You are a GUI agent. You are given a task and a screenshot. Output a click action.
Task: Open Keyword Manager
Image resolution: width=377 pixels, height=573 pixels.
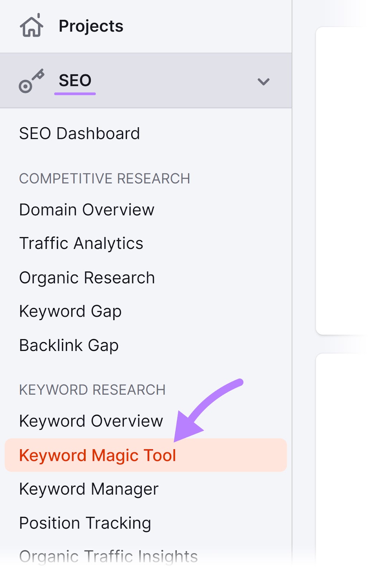(89, 488)
